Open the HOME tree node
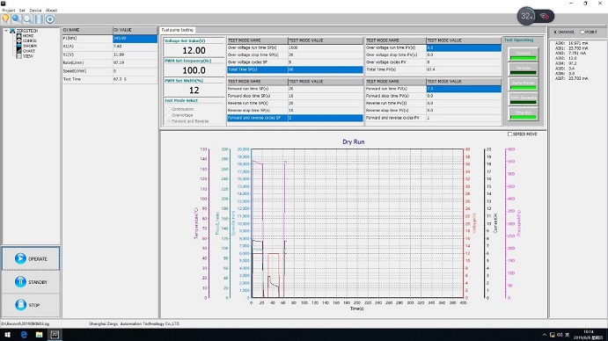The image size is (608, 341). [28, 36]
